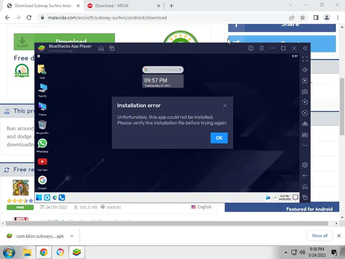The width and height of the screenshot is (345, 259).
Task: Select the Download Subway Surfers Chrome tab
Action: click(43, 6)
